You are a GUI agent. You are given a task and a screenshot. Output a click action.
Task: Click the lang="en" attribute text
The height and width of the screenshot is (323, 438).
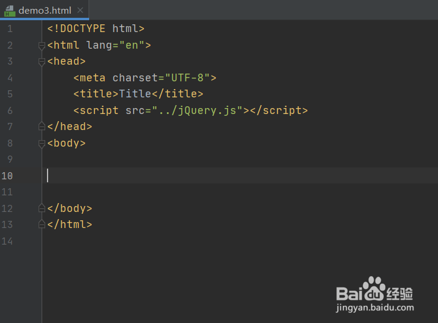115,45
